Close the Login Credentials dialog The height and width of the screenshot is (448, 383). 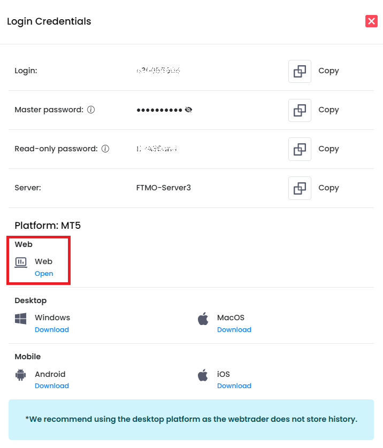(x=371, y=21)
